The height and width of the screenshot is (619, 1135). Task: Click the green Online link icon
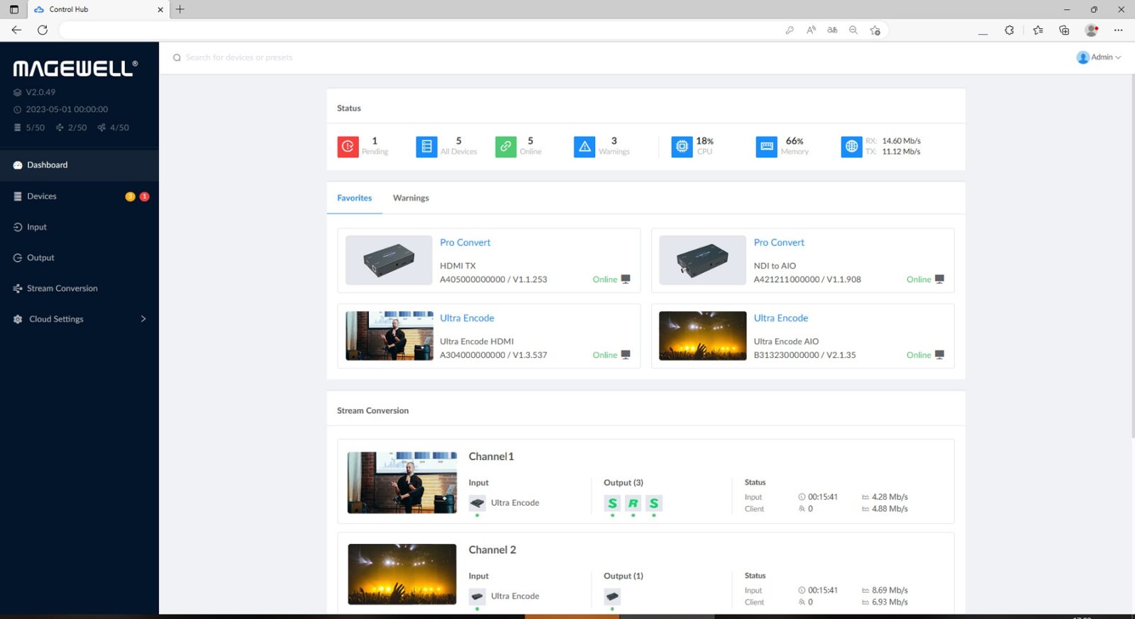506,147
